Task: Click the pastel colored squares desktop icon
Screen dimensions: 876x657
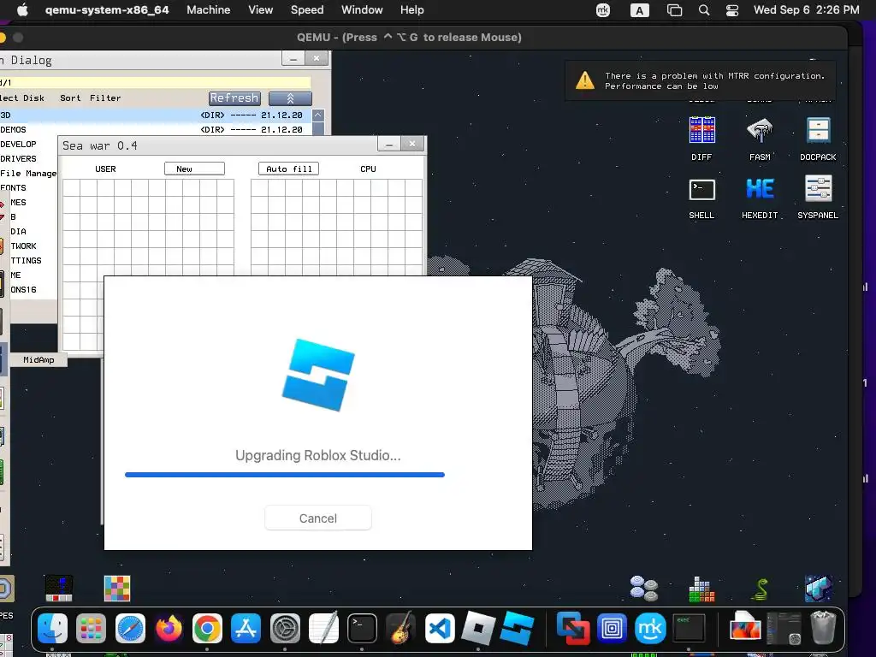Action: click(117, 589)
